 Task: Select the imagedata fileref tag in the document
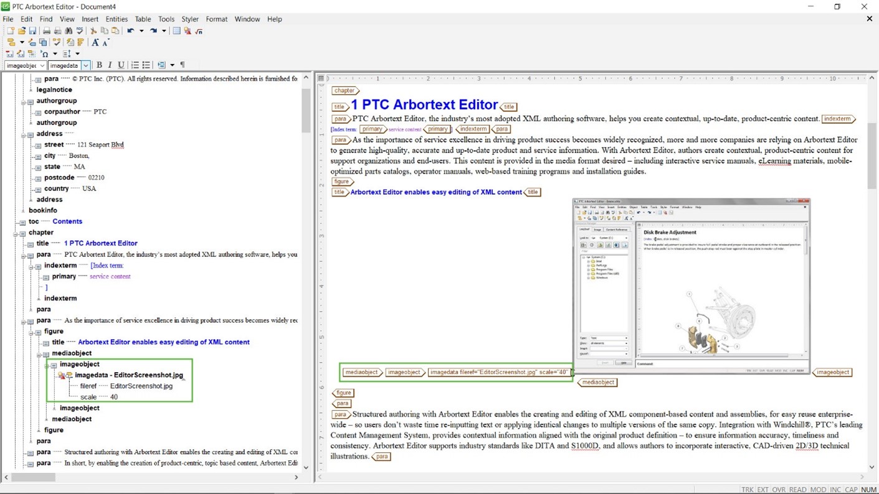500,372
